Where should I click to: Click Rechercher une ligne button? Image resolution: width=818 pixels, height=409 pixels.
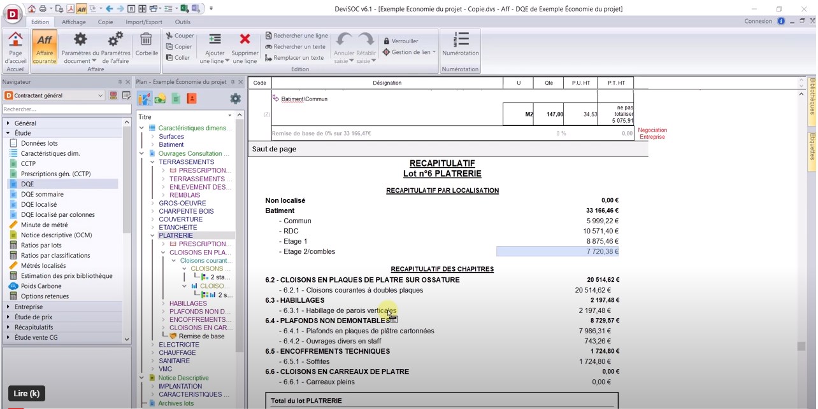[x=296, y=36]
